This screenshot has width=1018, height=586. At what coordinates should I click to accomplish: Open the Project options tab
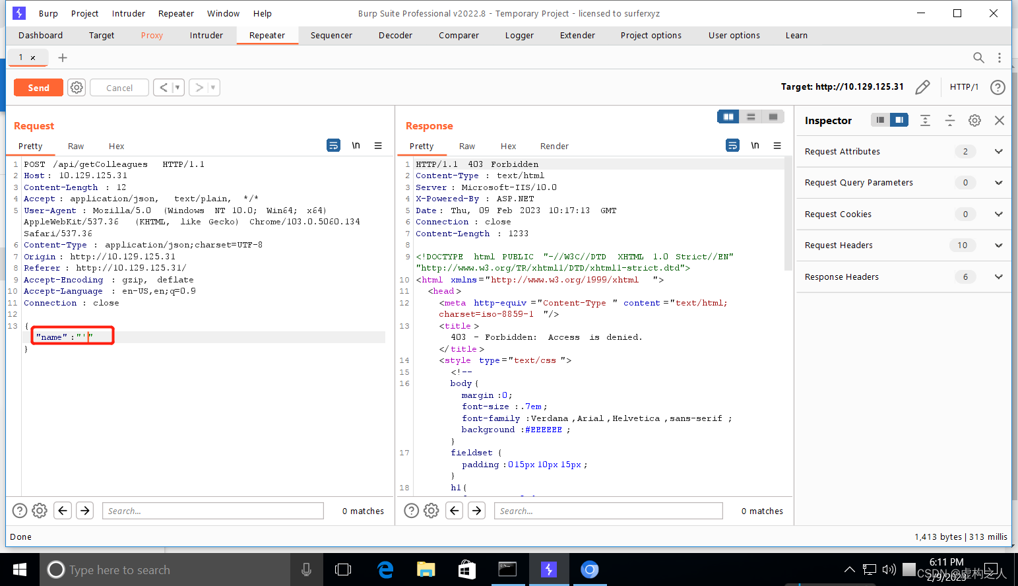coord(651,36)
